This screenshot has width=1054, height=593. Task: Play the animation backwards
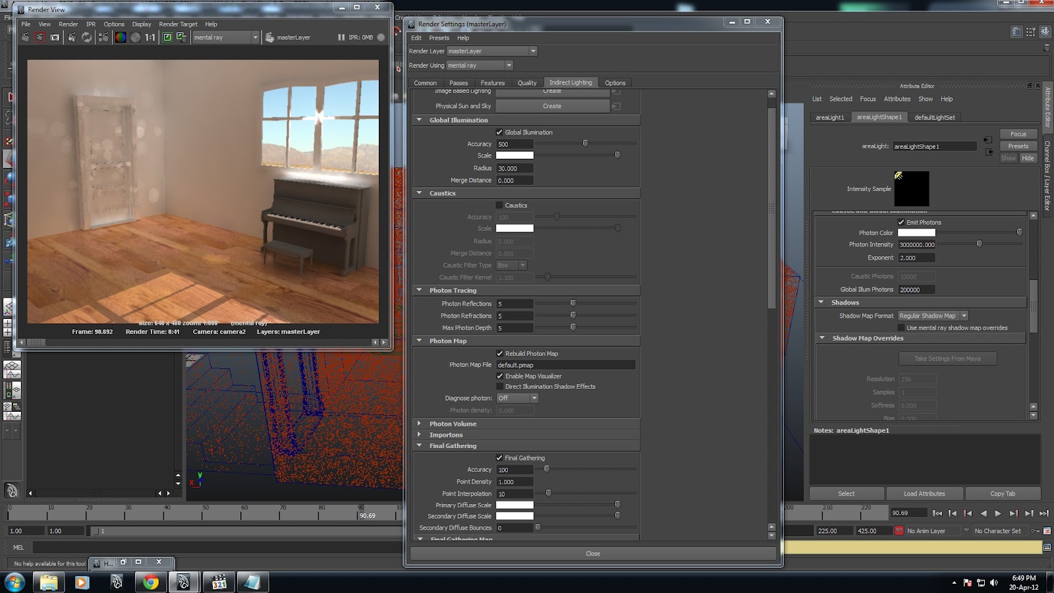click(x=983, y=513)
